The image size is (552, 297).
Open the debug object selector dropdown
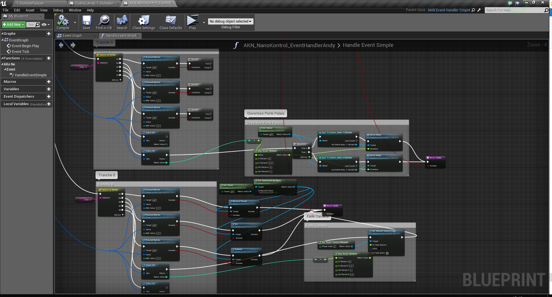231,21
